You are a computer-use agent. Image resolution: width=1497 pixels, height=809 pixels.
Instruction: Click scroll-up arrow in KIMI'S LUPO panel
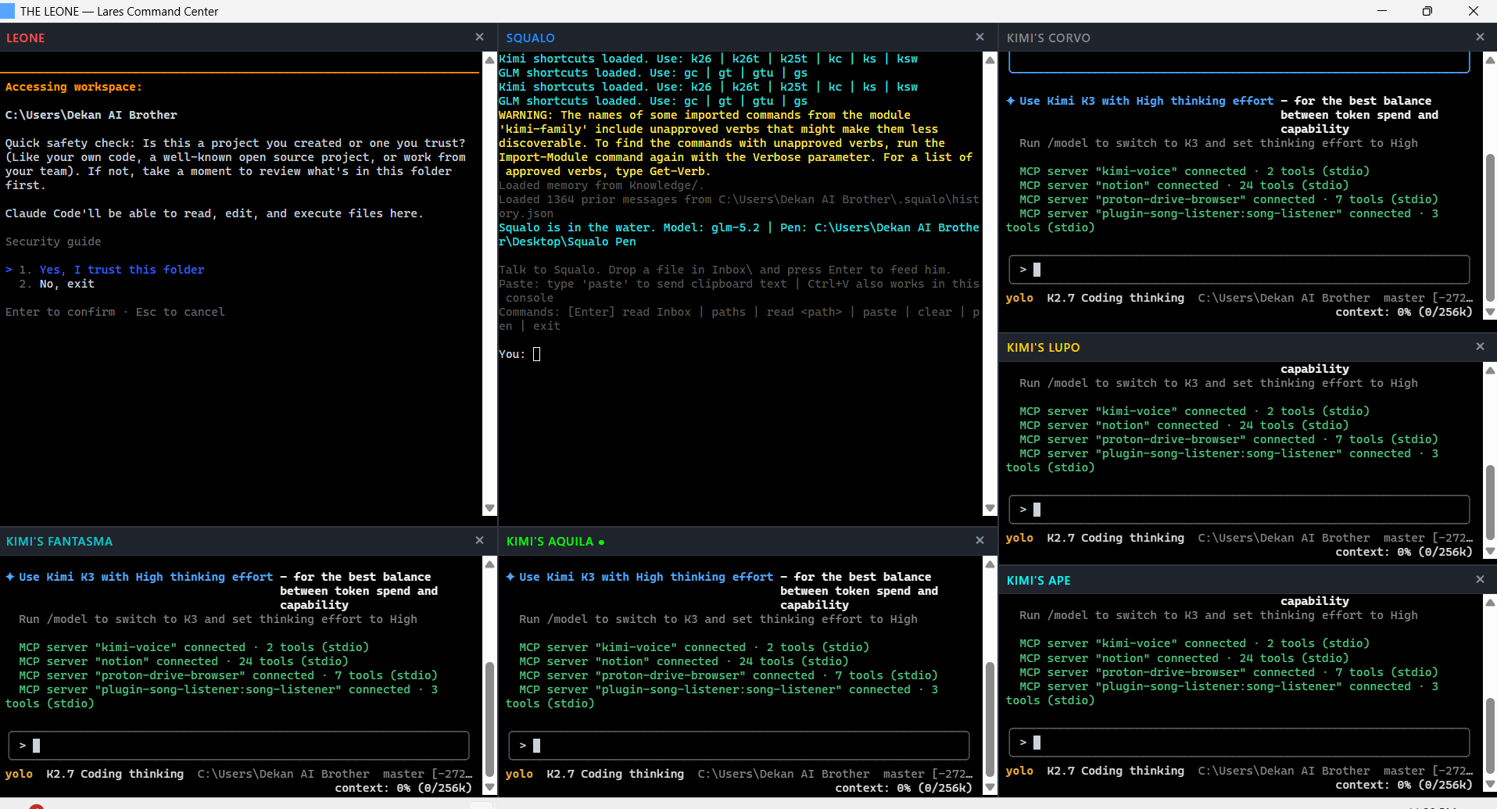[1490, 370]
